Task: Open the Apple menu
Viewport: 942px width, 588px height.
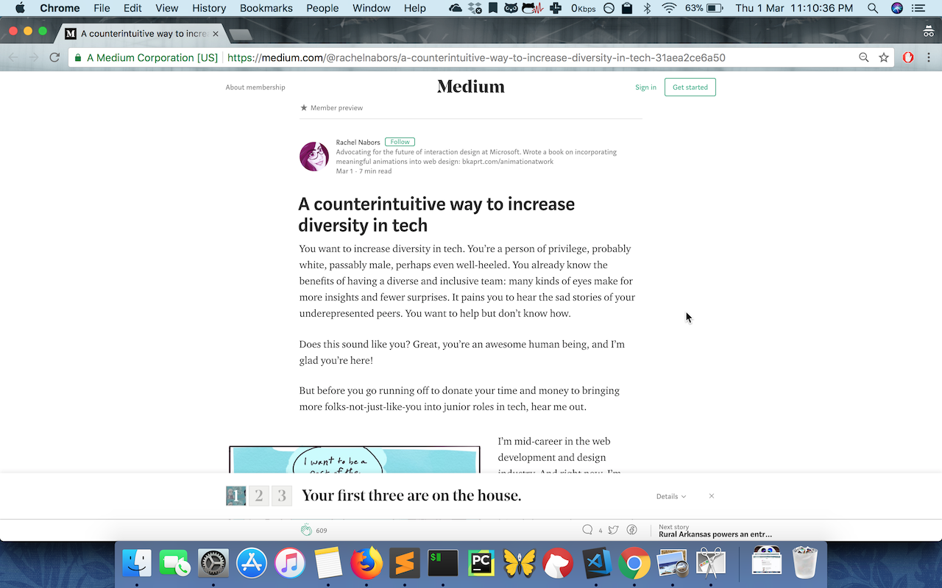Action: (x=20, y=8)
